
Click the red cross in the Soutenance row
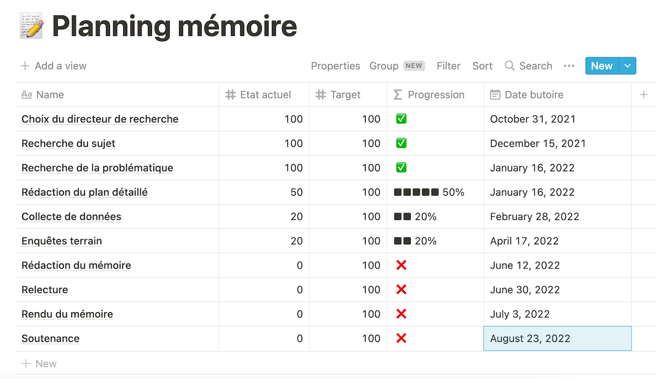click(x=402, y=338)
